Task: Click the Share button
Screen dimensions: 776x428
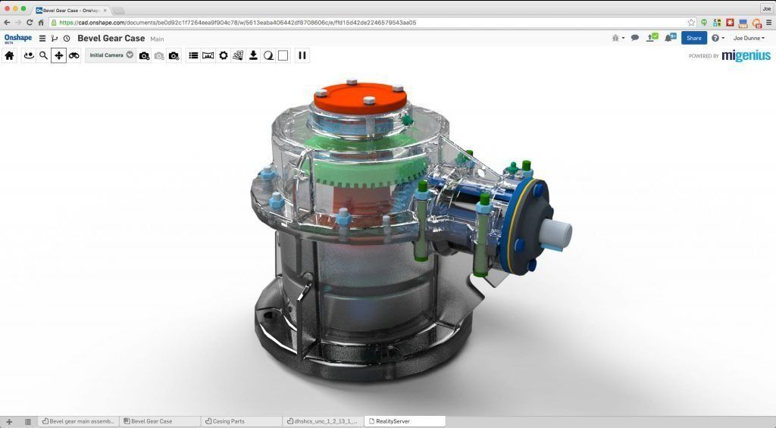Action: (x=694, y=38)
